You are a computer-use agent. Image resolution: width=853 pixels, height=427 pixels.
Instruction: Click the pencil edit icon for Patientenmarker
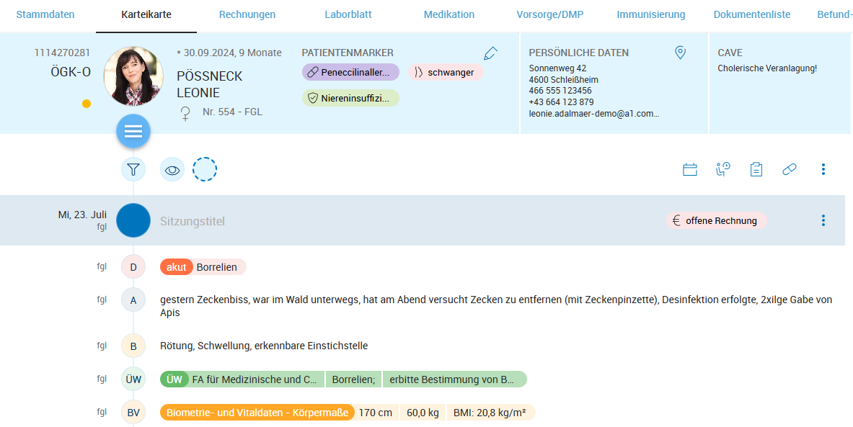(x=490, y=53)
